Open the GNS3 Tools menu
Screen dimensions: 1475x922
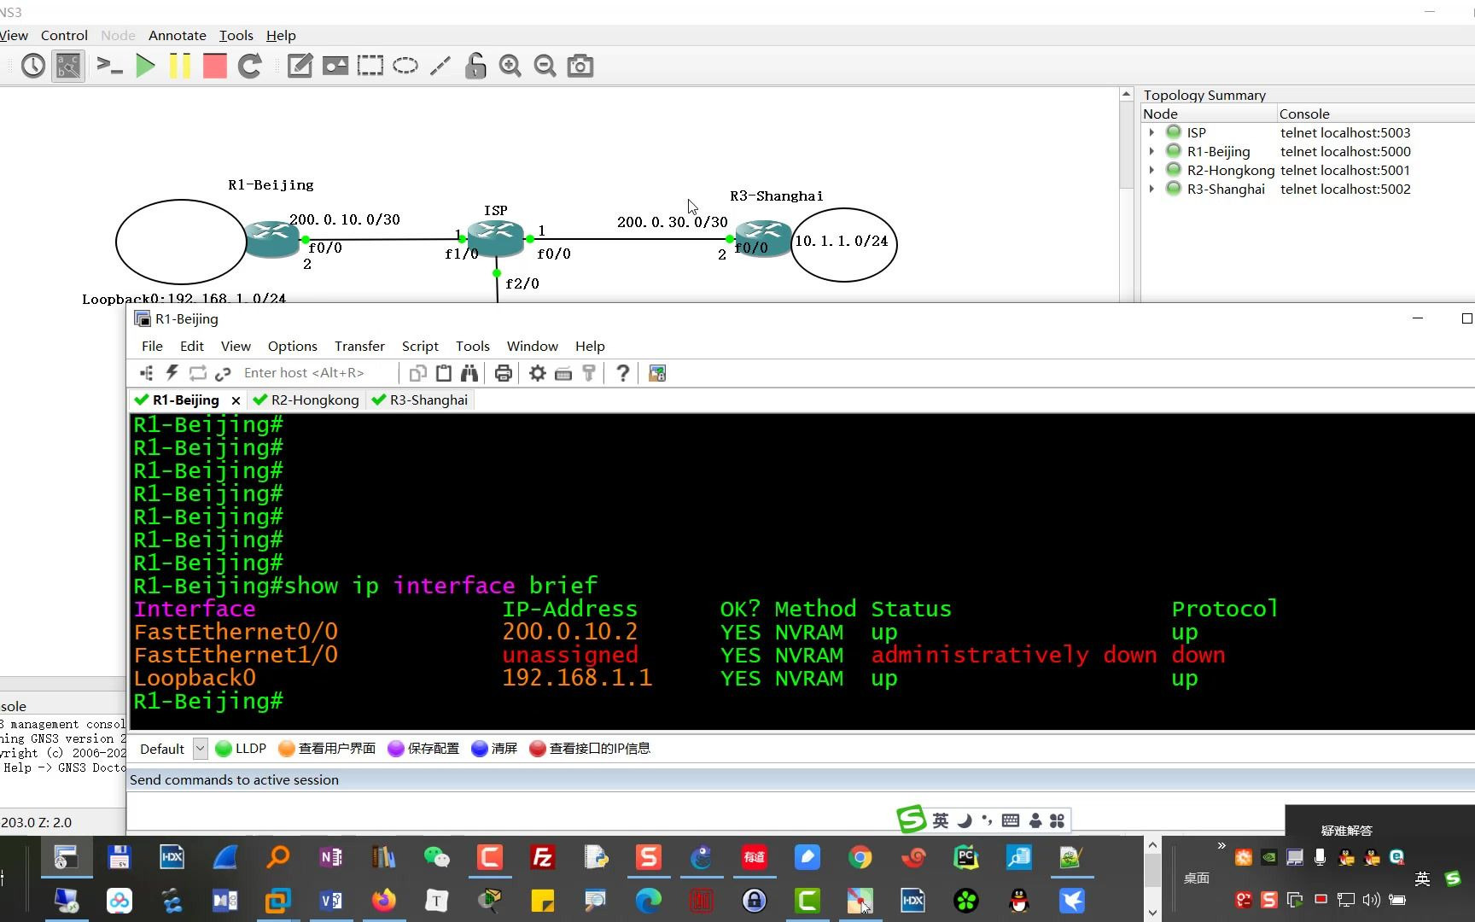coord(236,35)
